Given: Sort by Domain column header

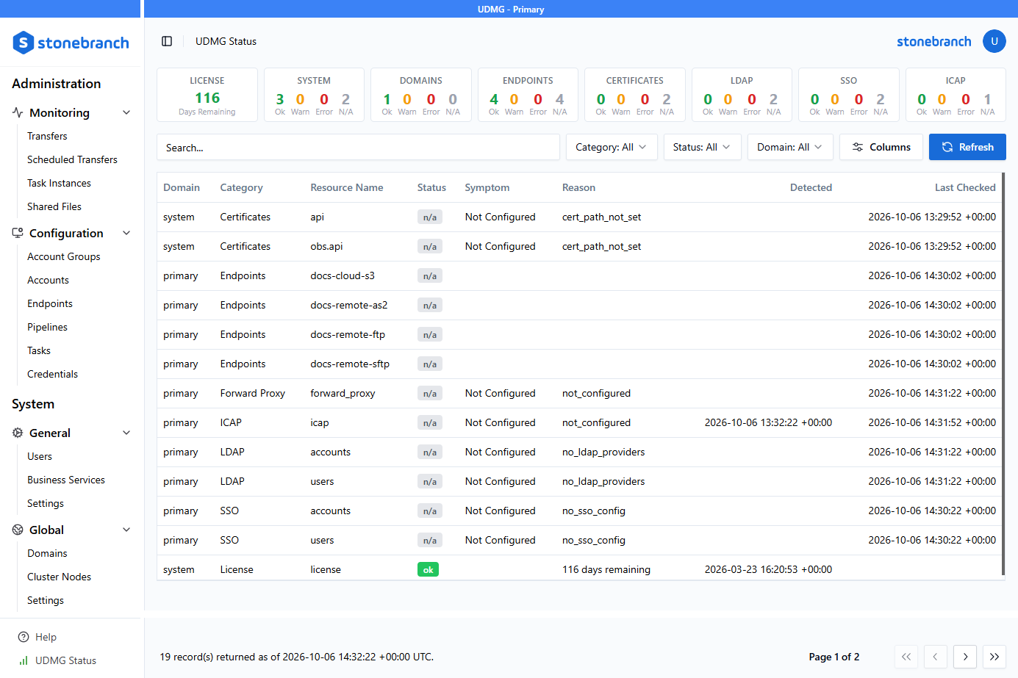Looking at the screenshot, I should coord(182,187).
